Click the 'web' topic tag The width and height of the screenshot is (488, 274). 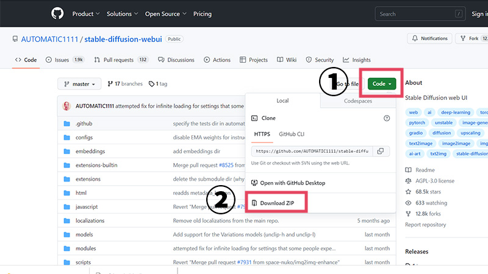point(414,112)
